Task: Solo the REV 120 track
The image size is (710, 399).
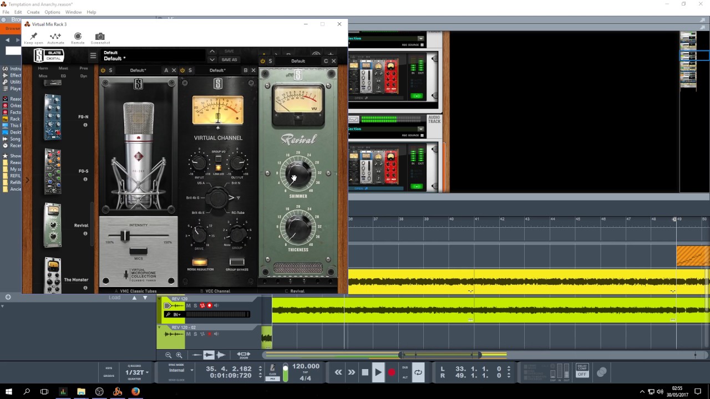Action: click(195, 305)
